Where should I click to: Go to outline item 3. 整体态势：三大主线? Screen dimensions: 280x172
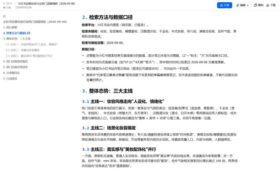(x=17, y=39)
